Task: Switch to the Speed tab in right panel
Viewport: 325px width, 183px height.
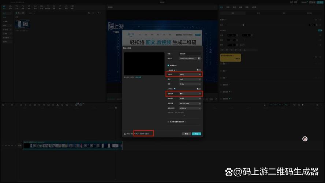Action: (234, 7)
